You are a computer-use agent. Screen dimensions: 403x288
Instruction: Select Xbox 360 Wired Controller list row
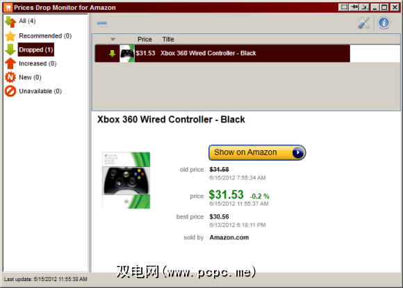[x=222, y=54]
